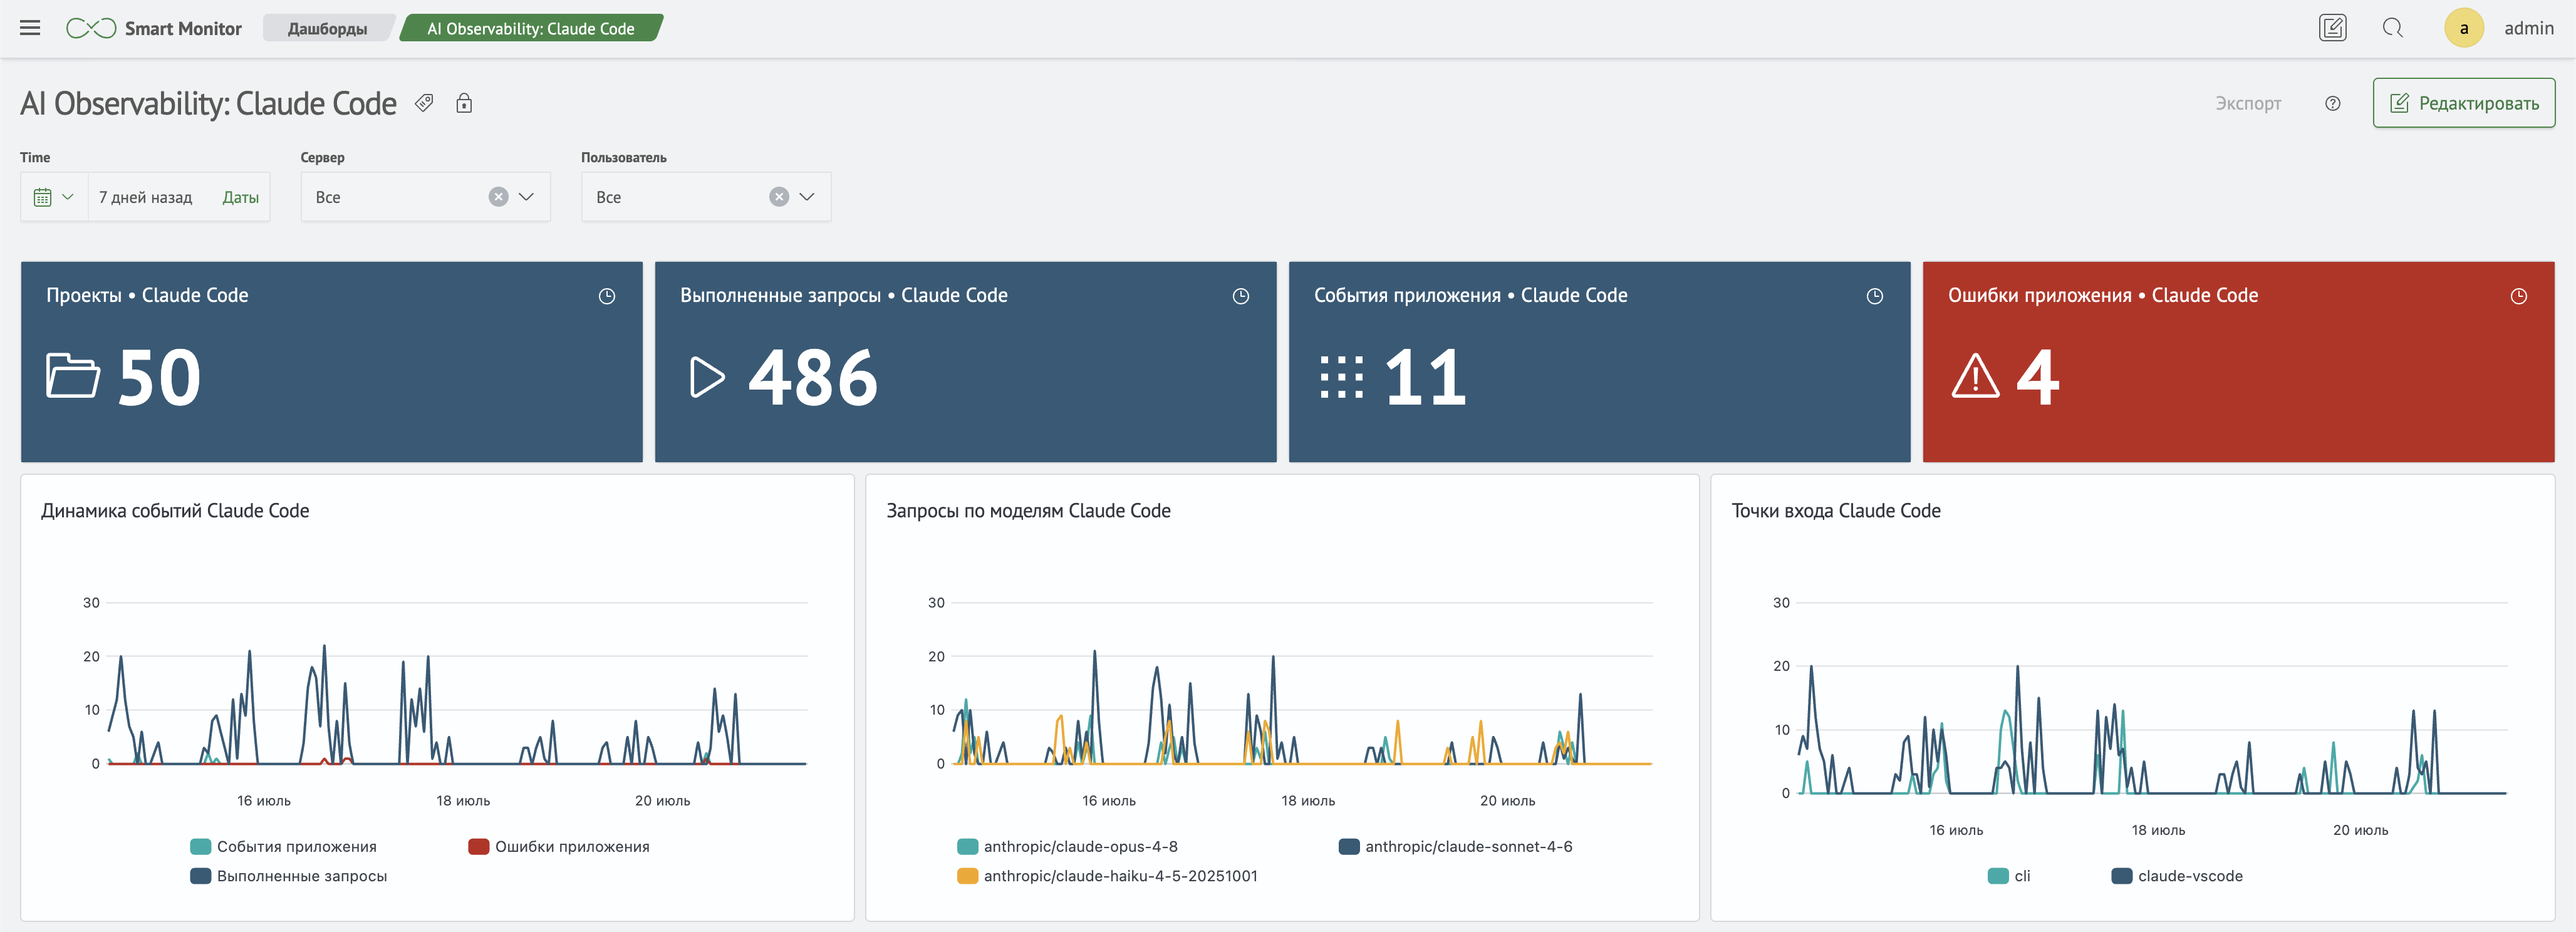Screen dimensions: 2576x932
Task: Click the grid dots icon on События card
Action: pyautogui.click(x=1341, y=377)
